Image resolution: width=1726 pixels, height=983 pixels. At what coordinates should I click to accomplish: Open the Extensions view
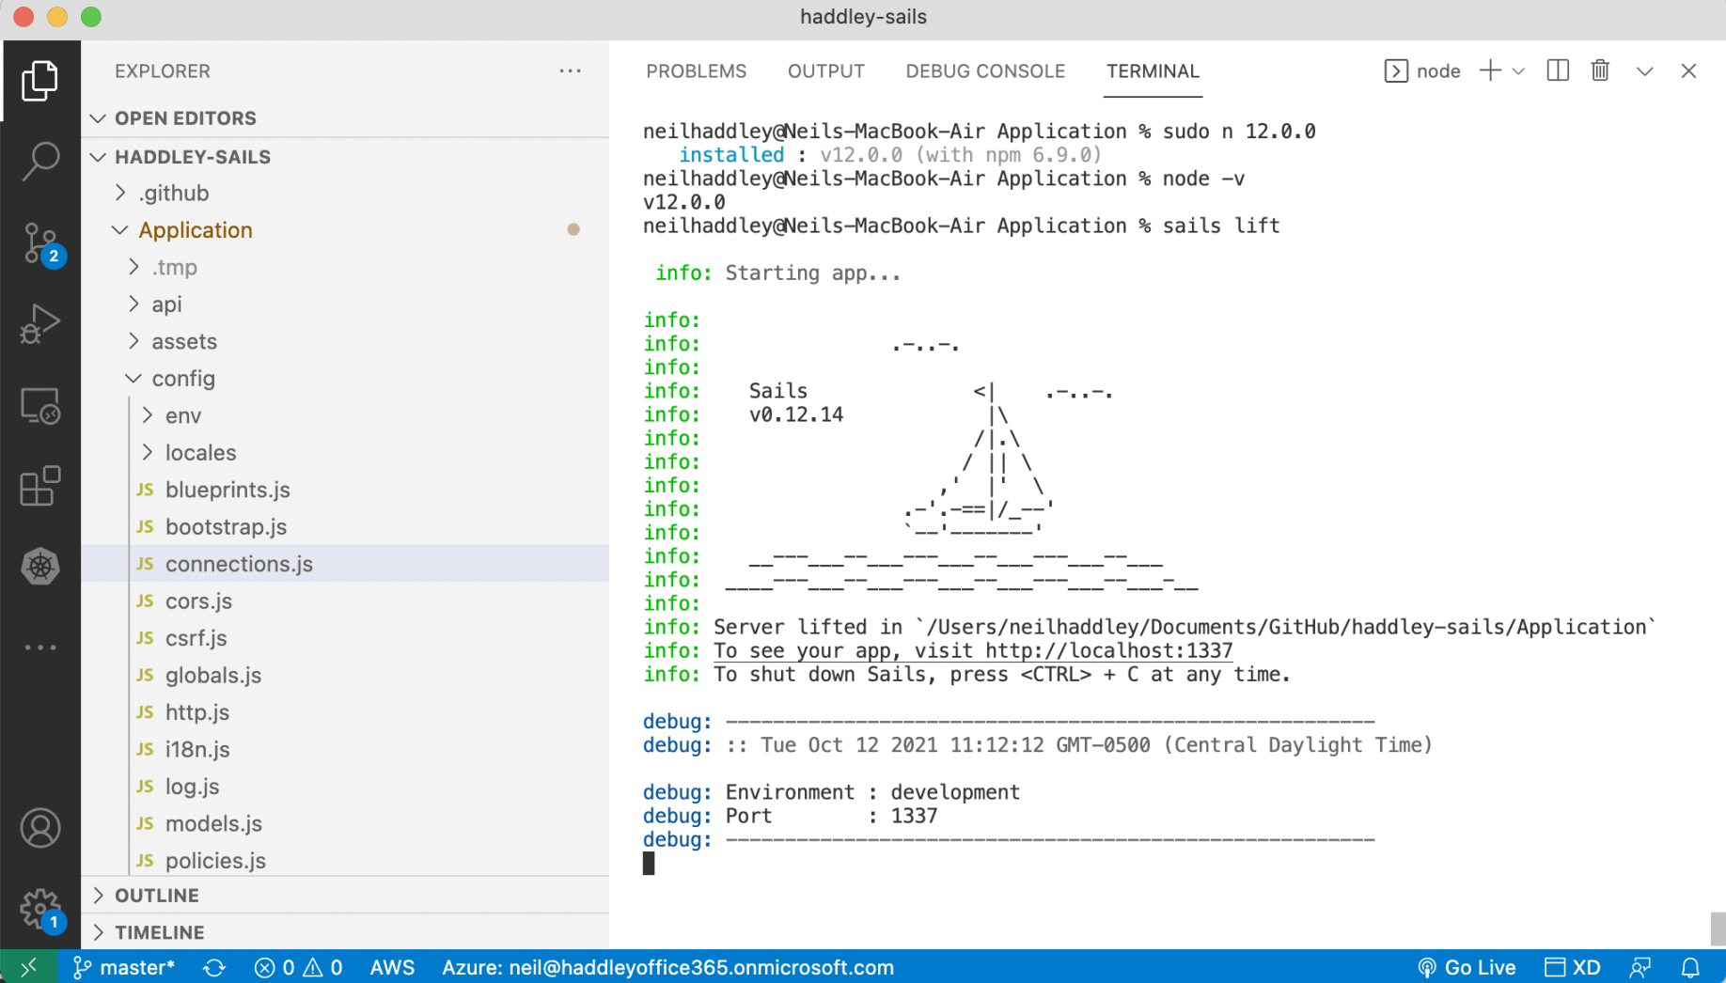[x=40, y=487]
